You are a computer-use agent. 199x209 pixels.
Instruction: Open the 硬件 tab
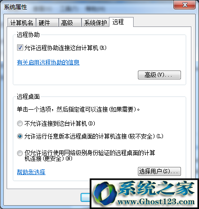pyautogui.click(x=47, y=23)
